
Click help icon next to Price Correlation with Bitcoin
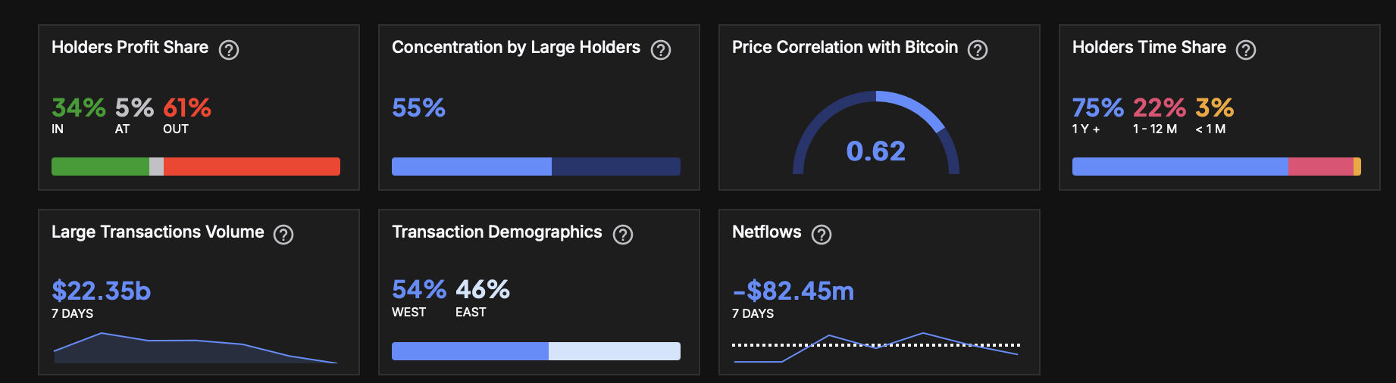pos(978,50)
